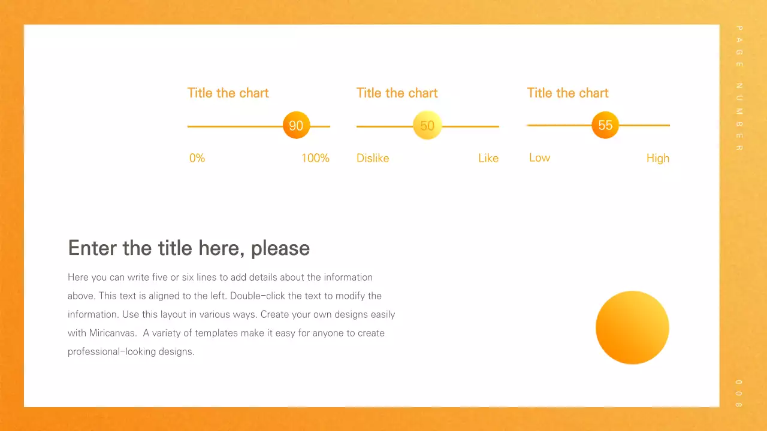Click the 0% slider label

click(x=197, y=158)
